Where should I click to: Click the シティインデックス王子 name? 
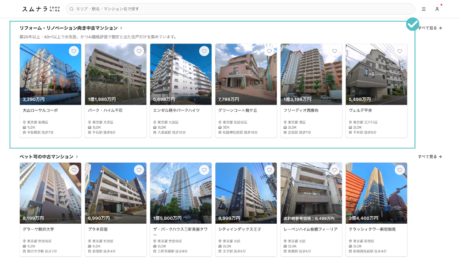240,229
